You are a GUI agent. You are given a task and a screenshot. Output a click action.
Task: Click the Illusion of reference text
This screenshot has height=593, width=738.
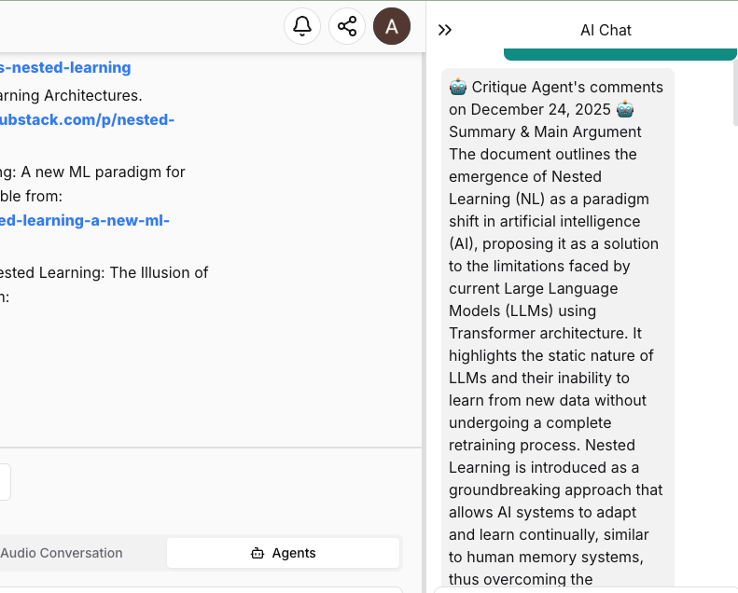click(x=104, y=272)
